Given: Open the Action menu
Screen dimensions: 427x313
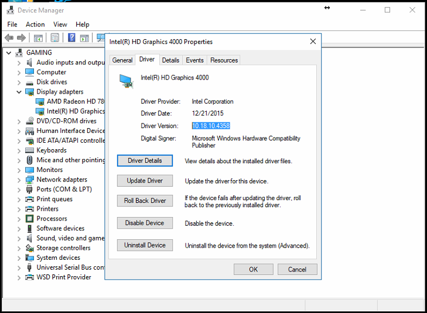Looking at the screenshot, I should (35, 25).
